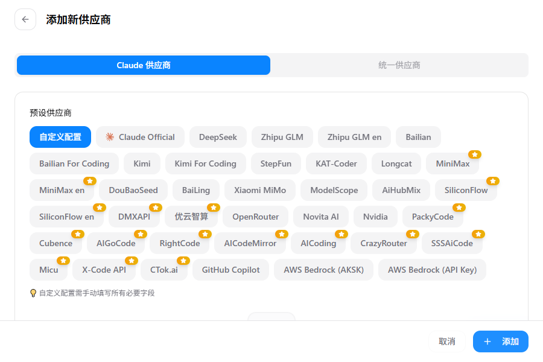Pick KAT-Coder preset
This screenshot has height=362, width=543.
(336, 164)
